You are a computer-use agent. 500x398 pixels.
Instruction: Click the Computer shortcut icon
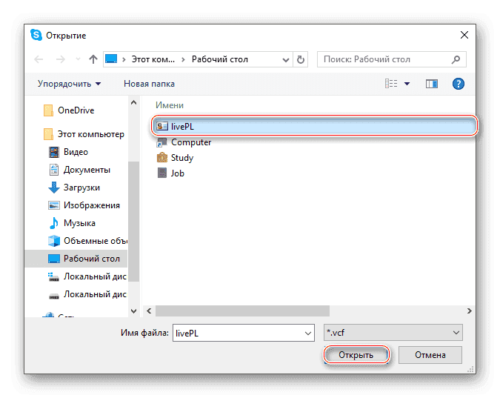(x=162, y=142)
